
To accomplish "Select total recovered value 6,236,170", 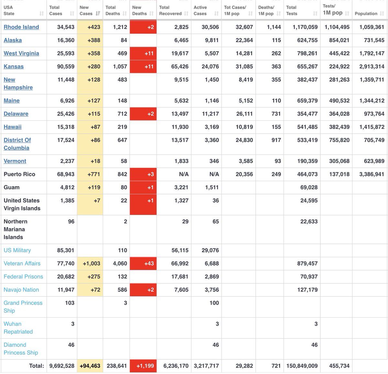I will coord(176,366).
